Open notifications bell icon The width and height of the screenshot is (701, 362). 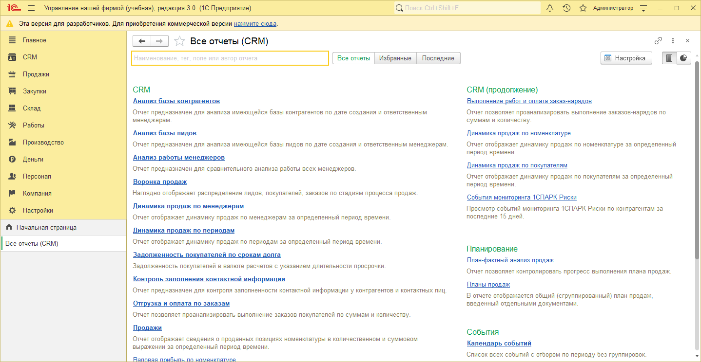click(x=550, y=8)
